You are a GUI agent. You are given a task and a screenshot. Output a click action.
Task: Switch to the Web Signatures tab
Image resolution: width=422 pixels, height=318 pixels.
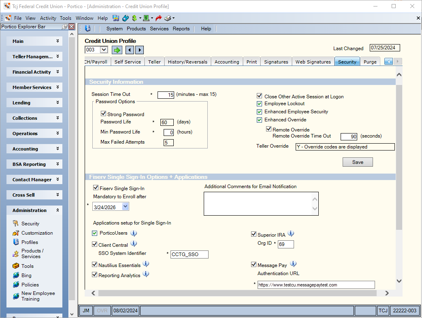(313, 61)
